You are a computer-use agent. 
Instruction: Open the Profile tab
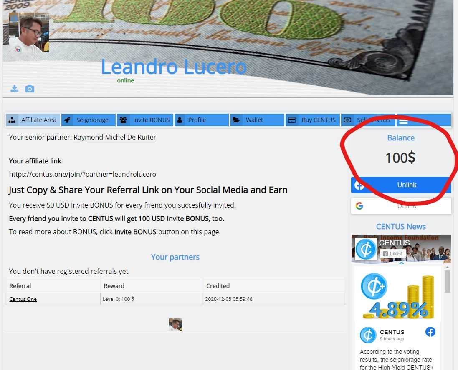coord(202,120)
